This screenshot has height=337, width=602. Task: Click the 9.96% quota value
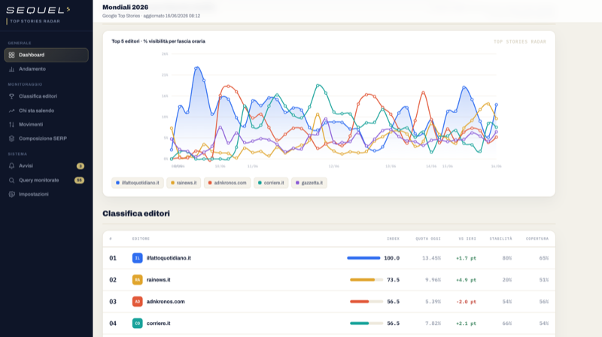point(433,280)
